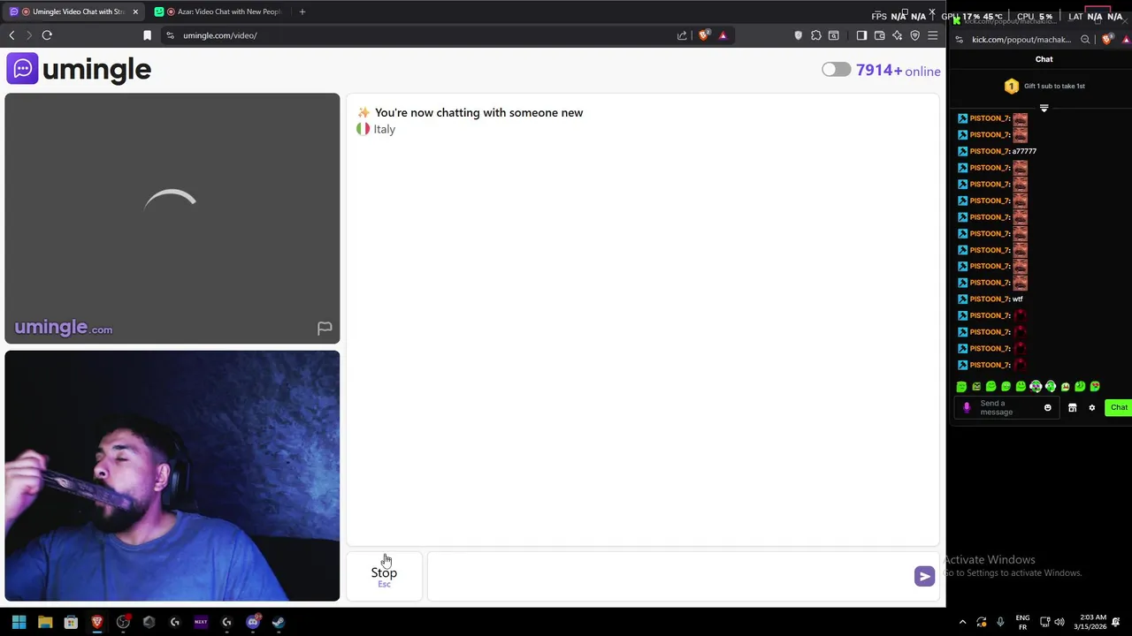This screenshot has height=636, width=1132.
Task: Pick the heart-eyes Kick emote at row end
Action: pos(1095,386)
